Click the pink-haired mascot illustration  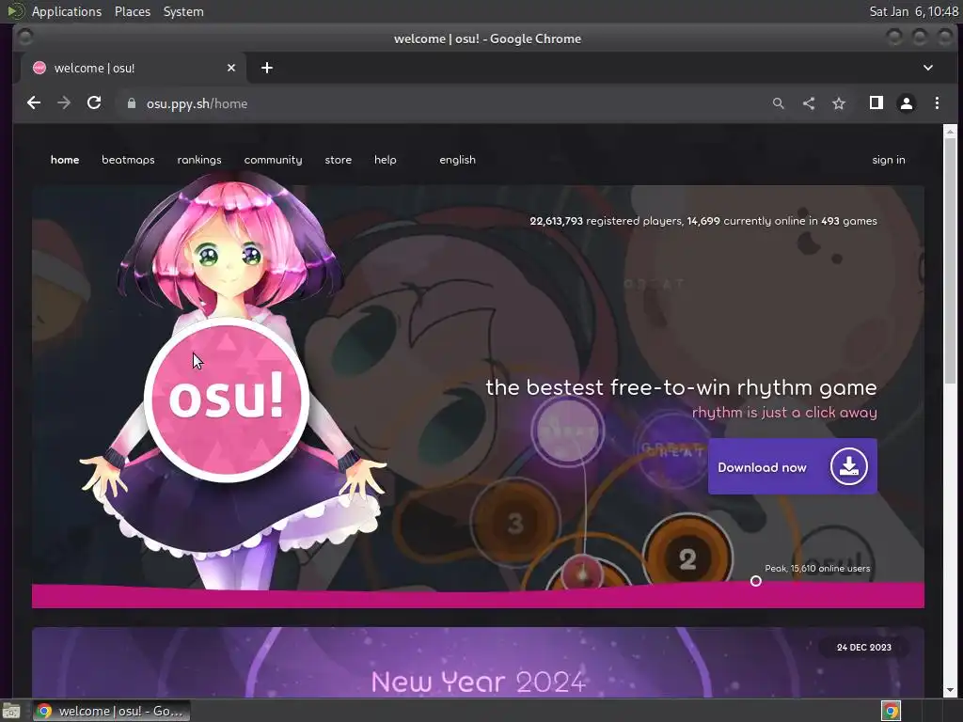pos(230,258)
